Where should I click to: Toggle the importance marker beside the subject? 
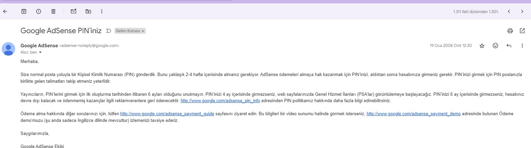108,31
